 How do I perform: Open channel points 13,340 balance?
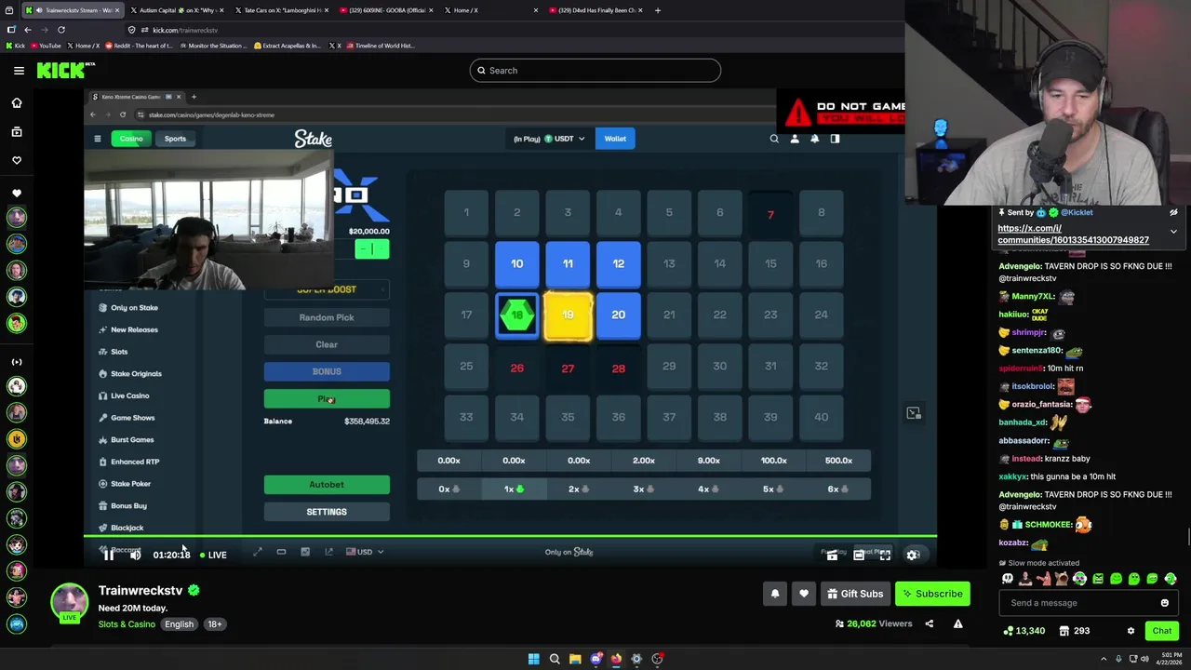tap(1024, 631)
